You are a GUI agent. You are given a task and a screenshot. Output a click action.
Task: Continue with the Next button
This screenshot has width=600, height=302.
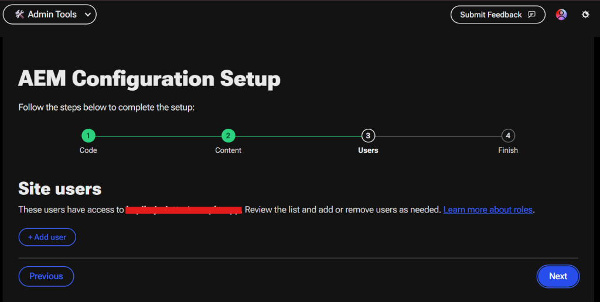click(558, 276)
